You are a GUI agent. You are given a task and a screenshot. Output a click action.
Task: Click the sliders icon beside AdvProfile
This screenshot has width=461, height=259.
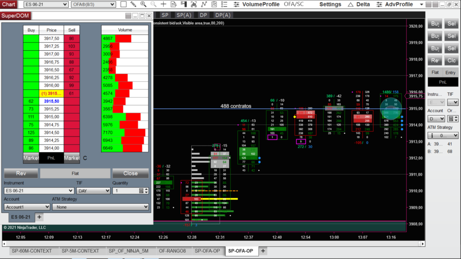(x=379, y=4)
